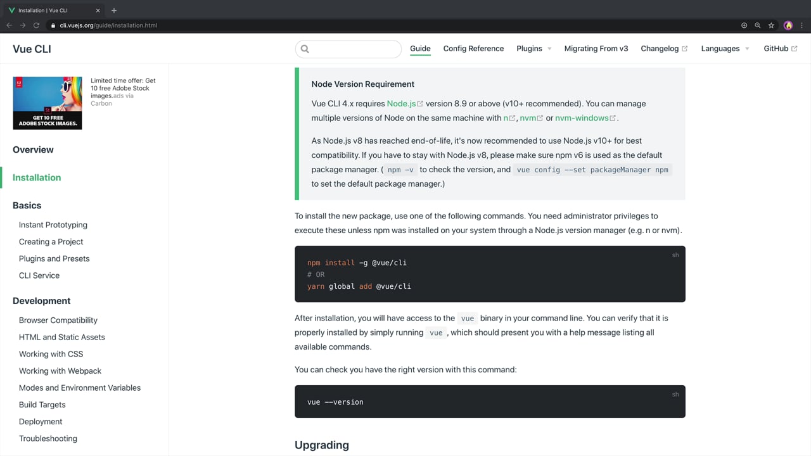Screen dimensions: 811x456
Task: Click the Basics sidebar heading
Action: coord(27,205)
